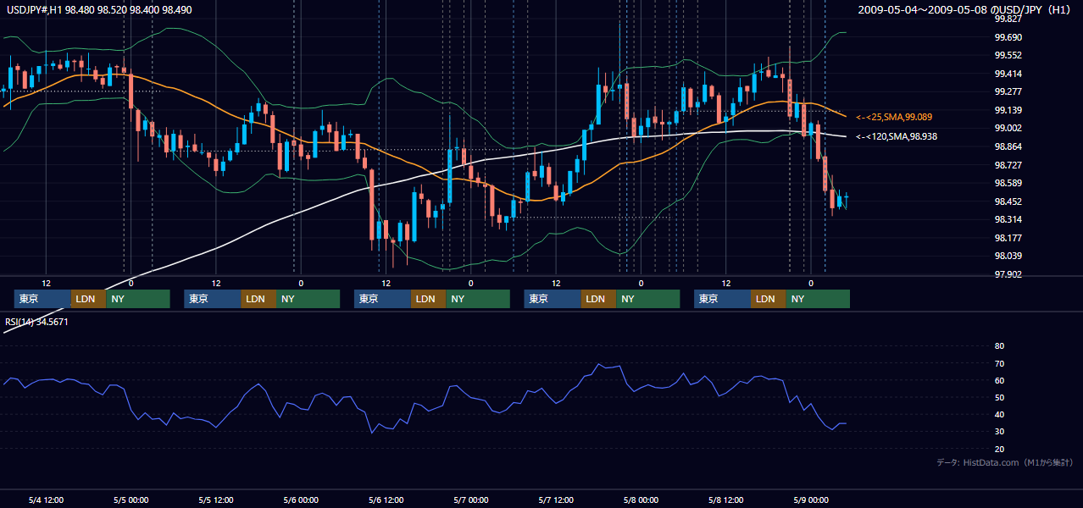
Task: Click the NY session box for May 8
Action: tap(817, 299)
